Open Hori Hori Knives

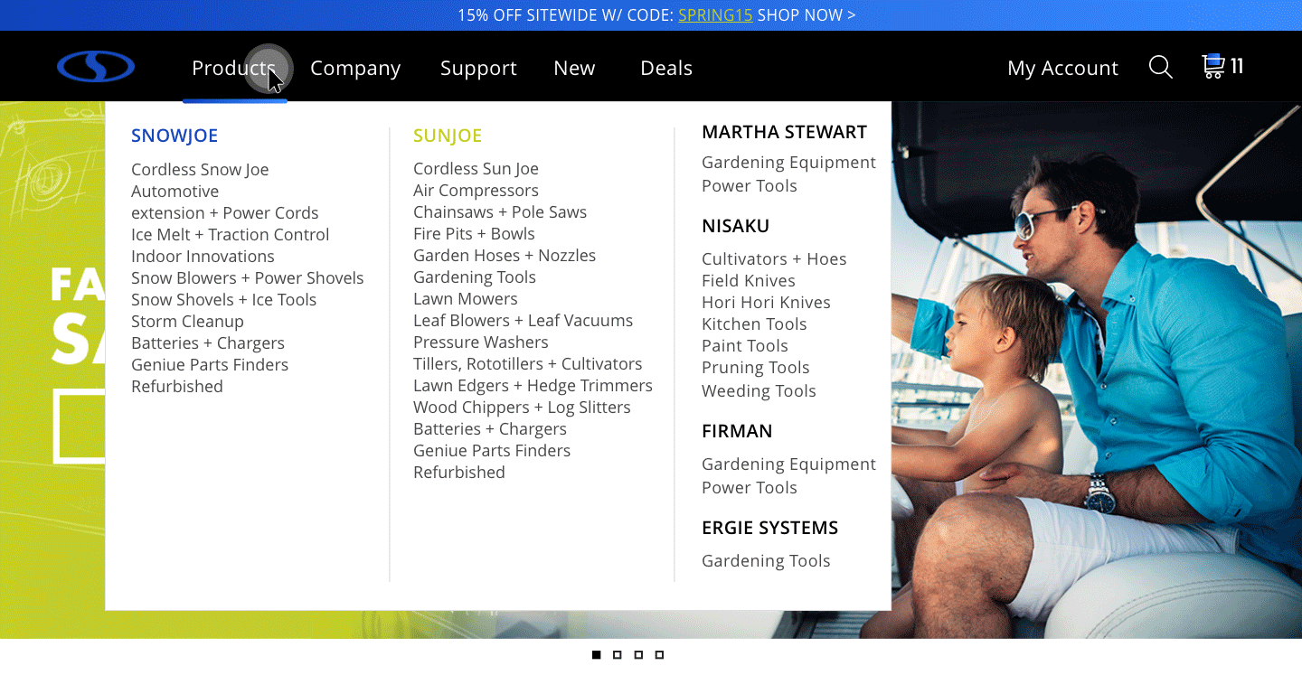tap(766, 303)
